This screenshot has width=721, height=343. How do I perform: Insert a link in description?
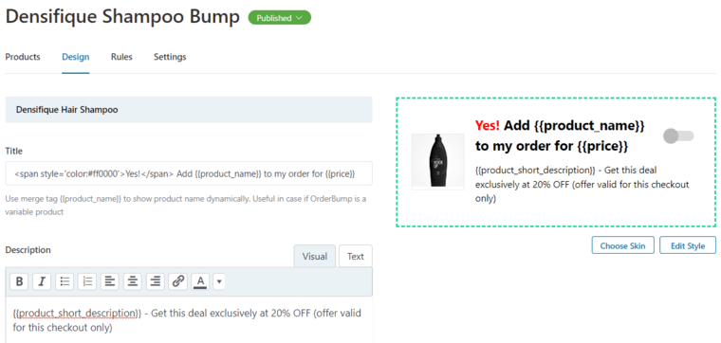[178, 281]
